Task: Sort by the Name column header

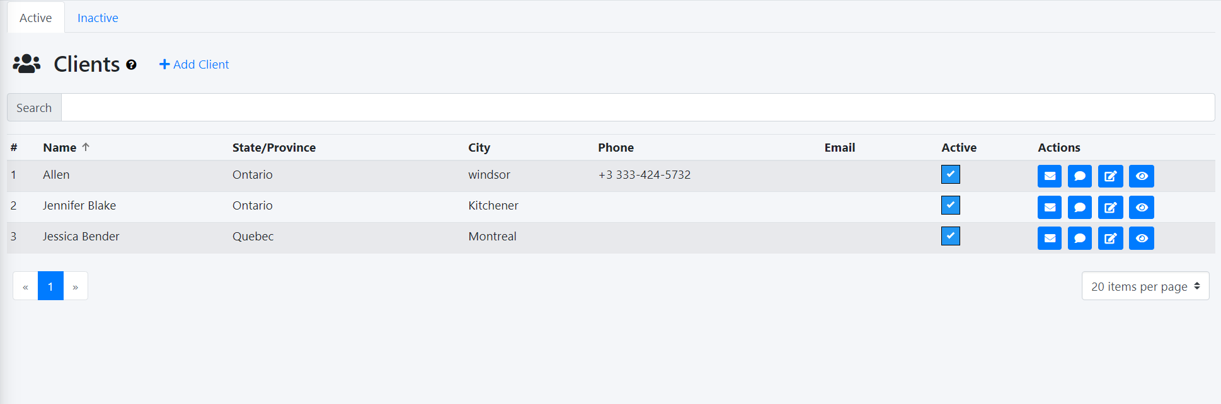Action: click(60, 147)
